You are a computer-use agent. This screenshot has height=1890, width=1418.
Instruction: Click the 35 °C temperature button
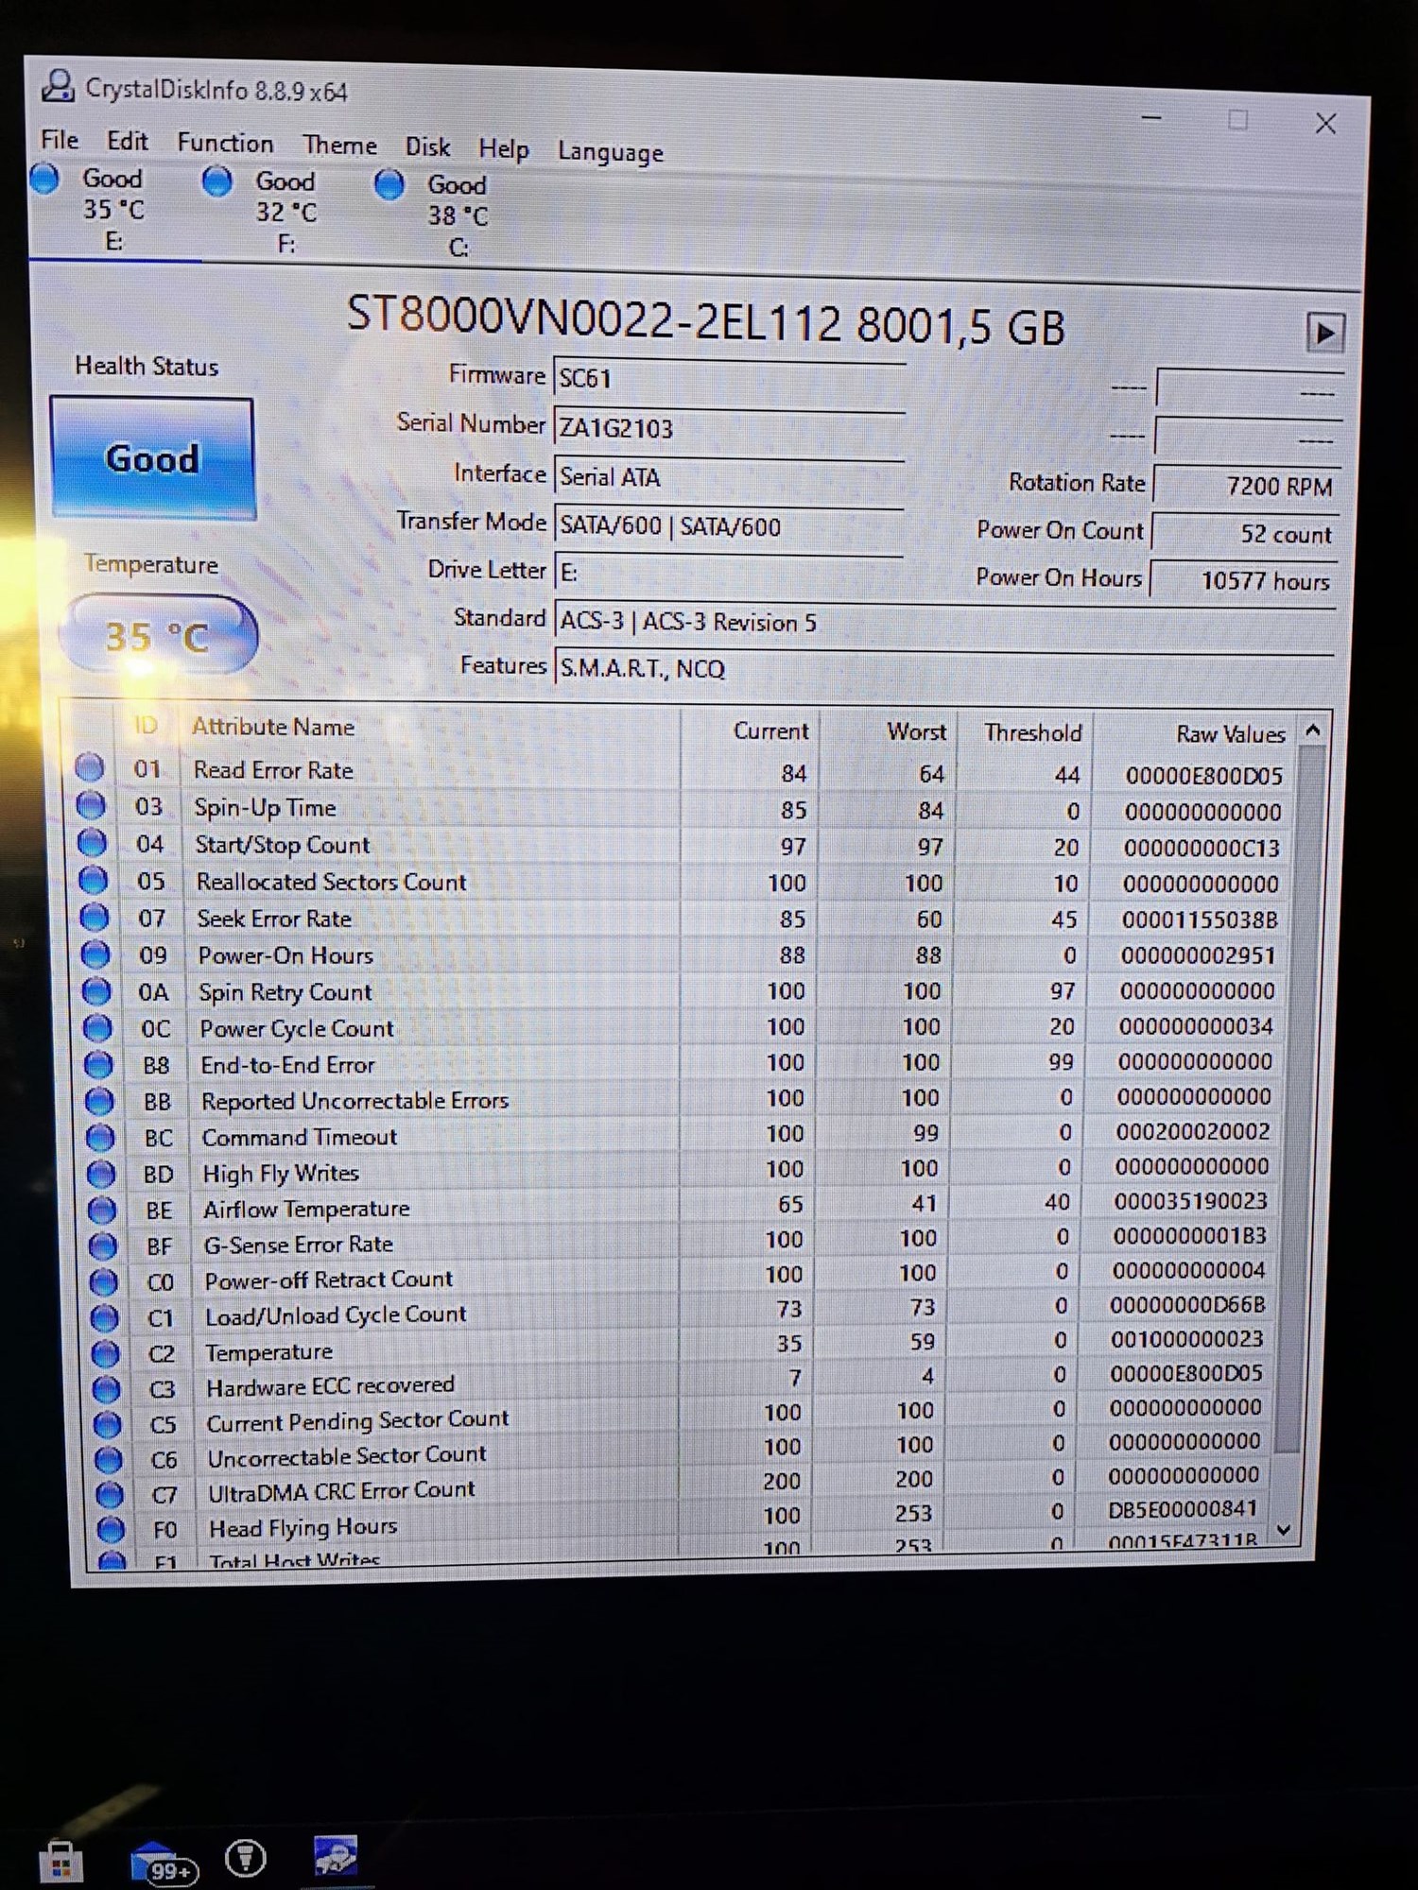point(157,635)
